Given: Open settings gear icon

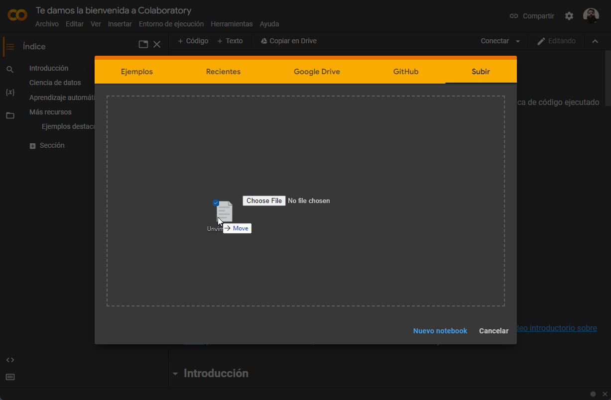Looking at the screenshot, I should pyautogui.click(x=569, y=16).
